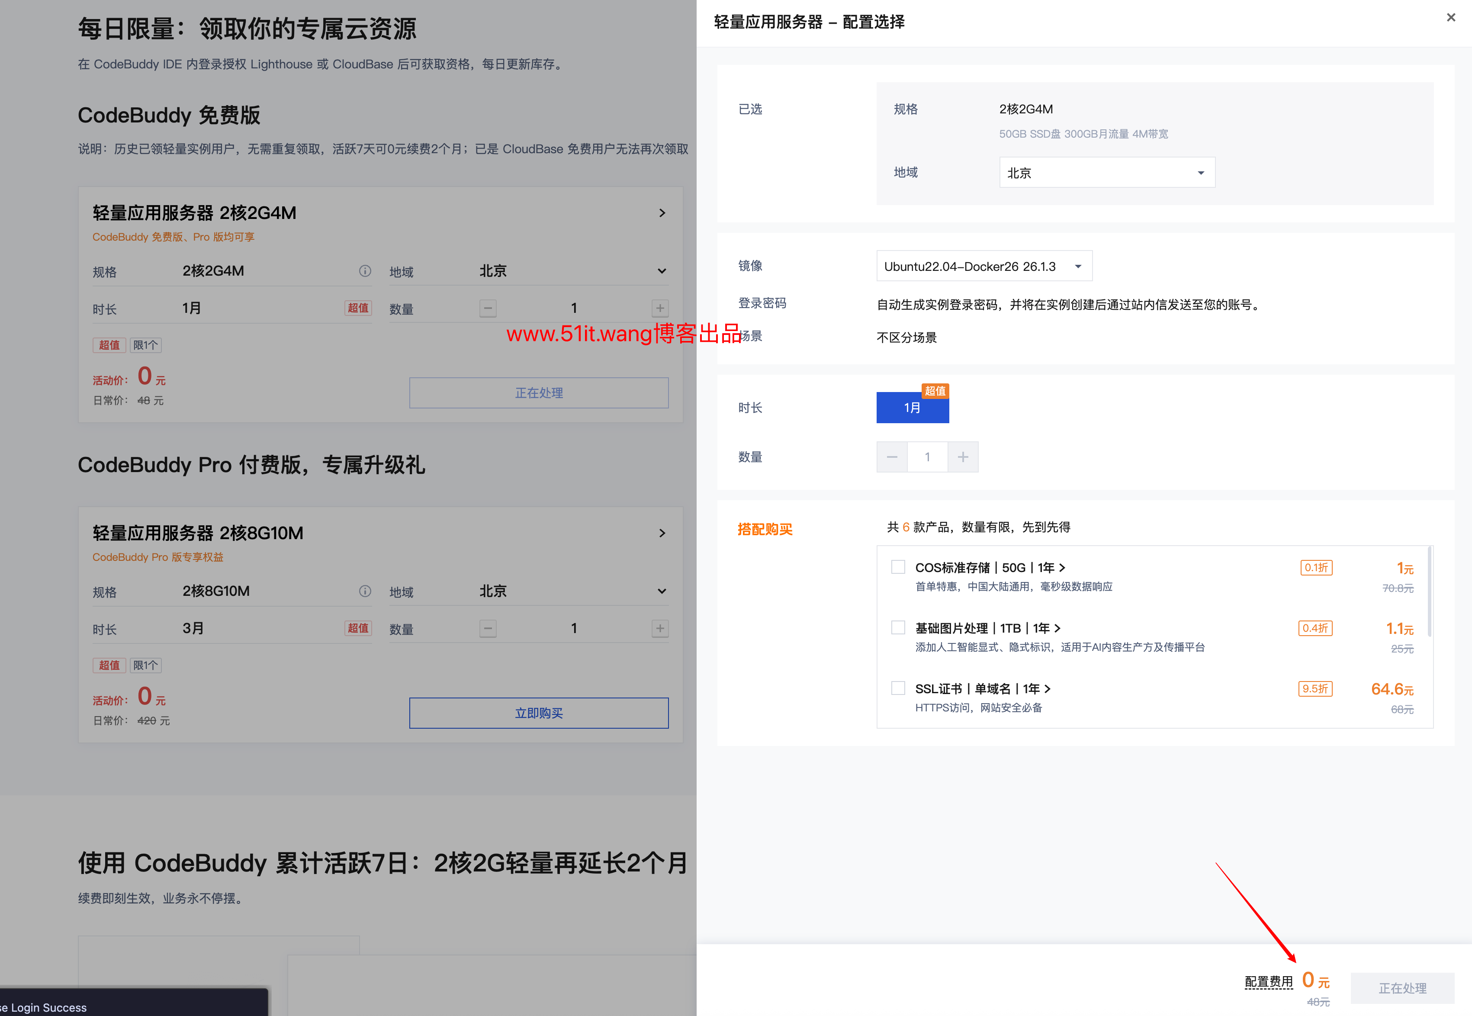Viewport: 1472px width, 1016px height.
Task: Check the 基础图片处理 1TB checkbox
Action: click(898, 627)
